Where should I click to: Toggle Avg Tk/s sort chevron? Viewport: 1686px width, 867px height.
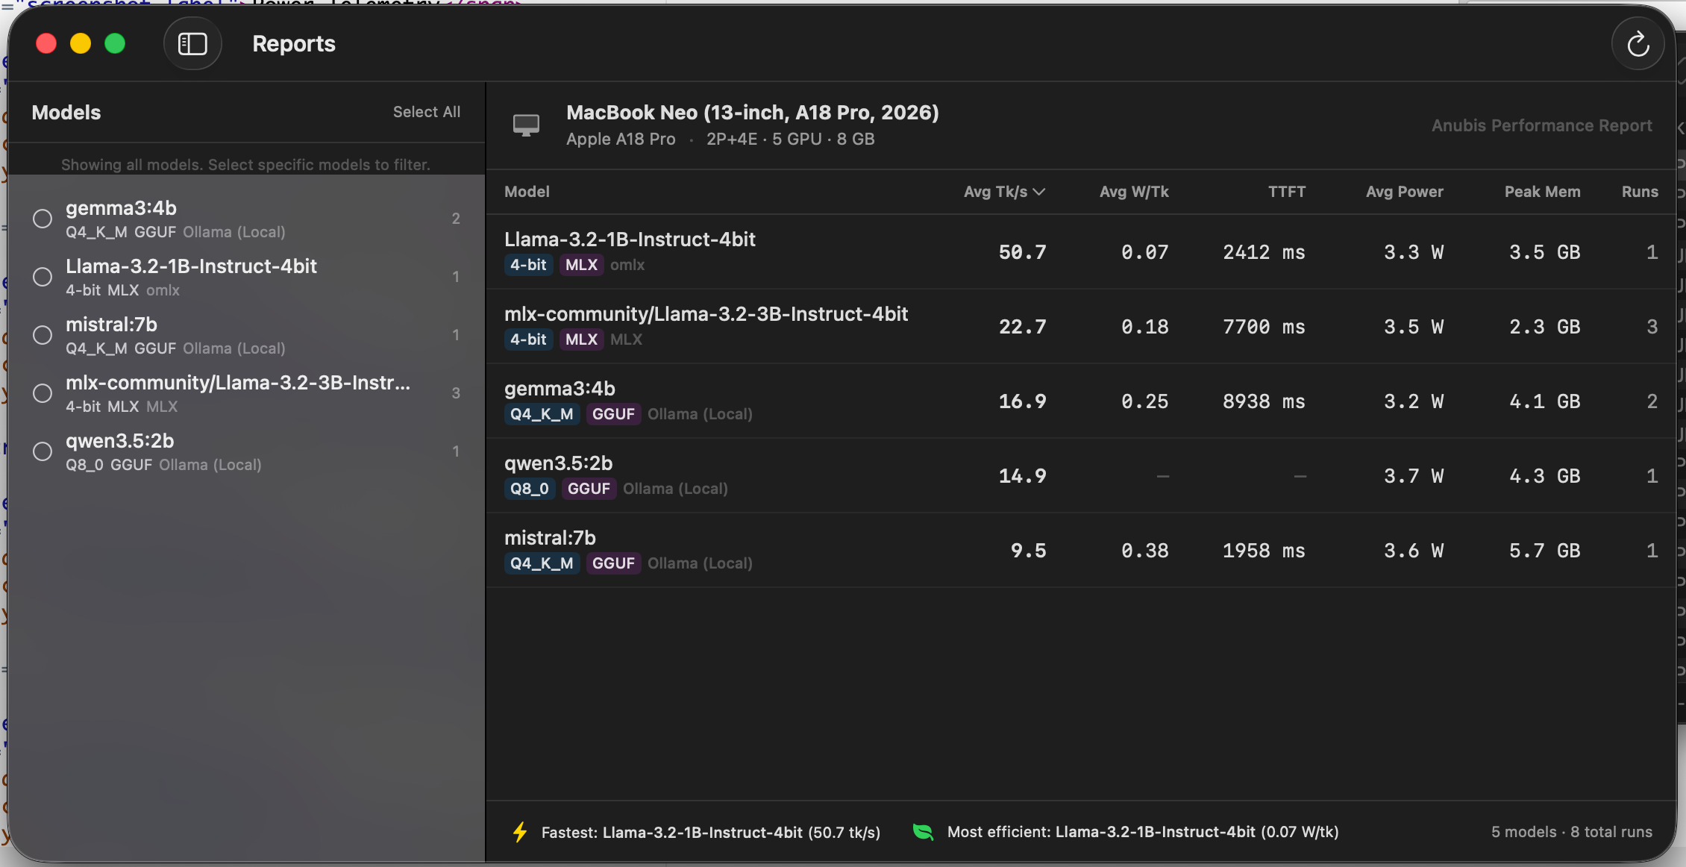tap(1039, 192)
